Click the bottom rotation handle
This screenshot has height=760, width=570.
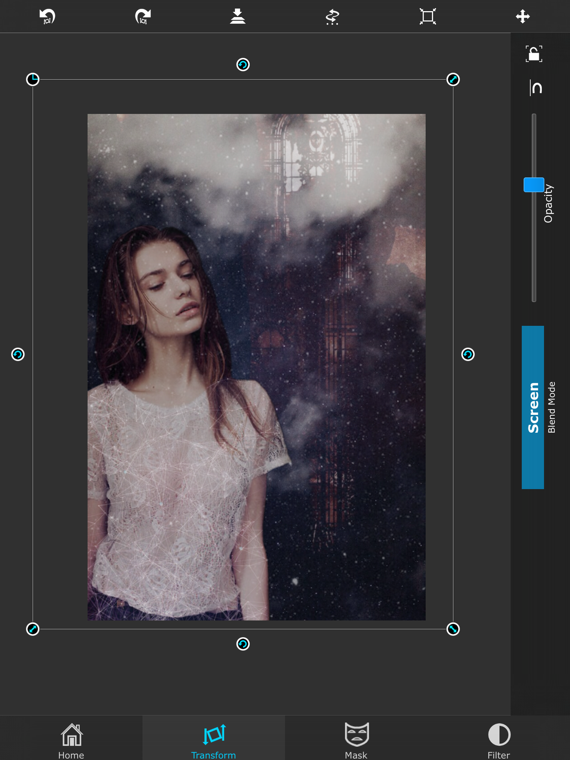click(243, 644)
